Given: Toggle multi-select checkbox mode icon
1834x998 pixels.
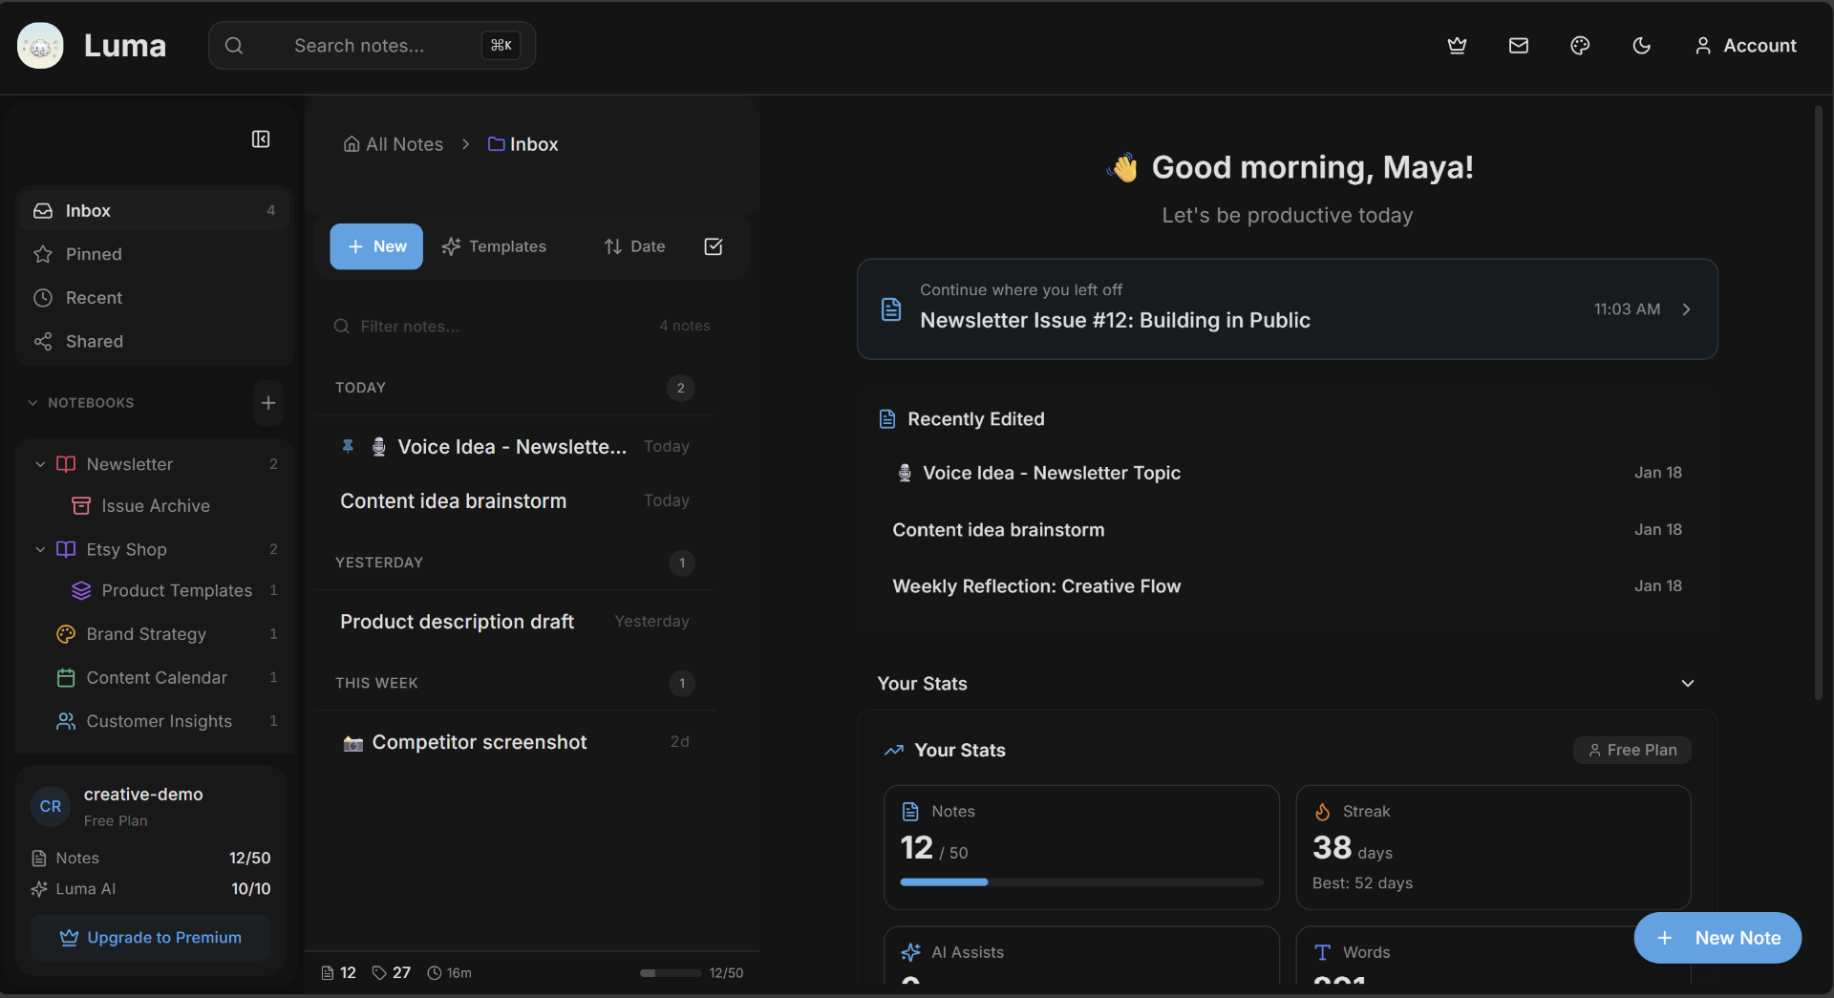Looking at the screenshot, I should click(714, 246).
